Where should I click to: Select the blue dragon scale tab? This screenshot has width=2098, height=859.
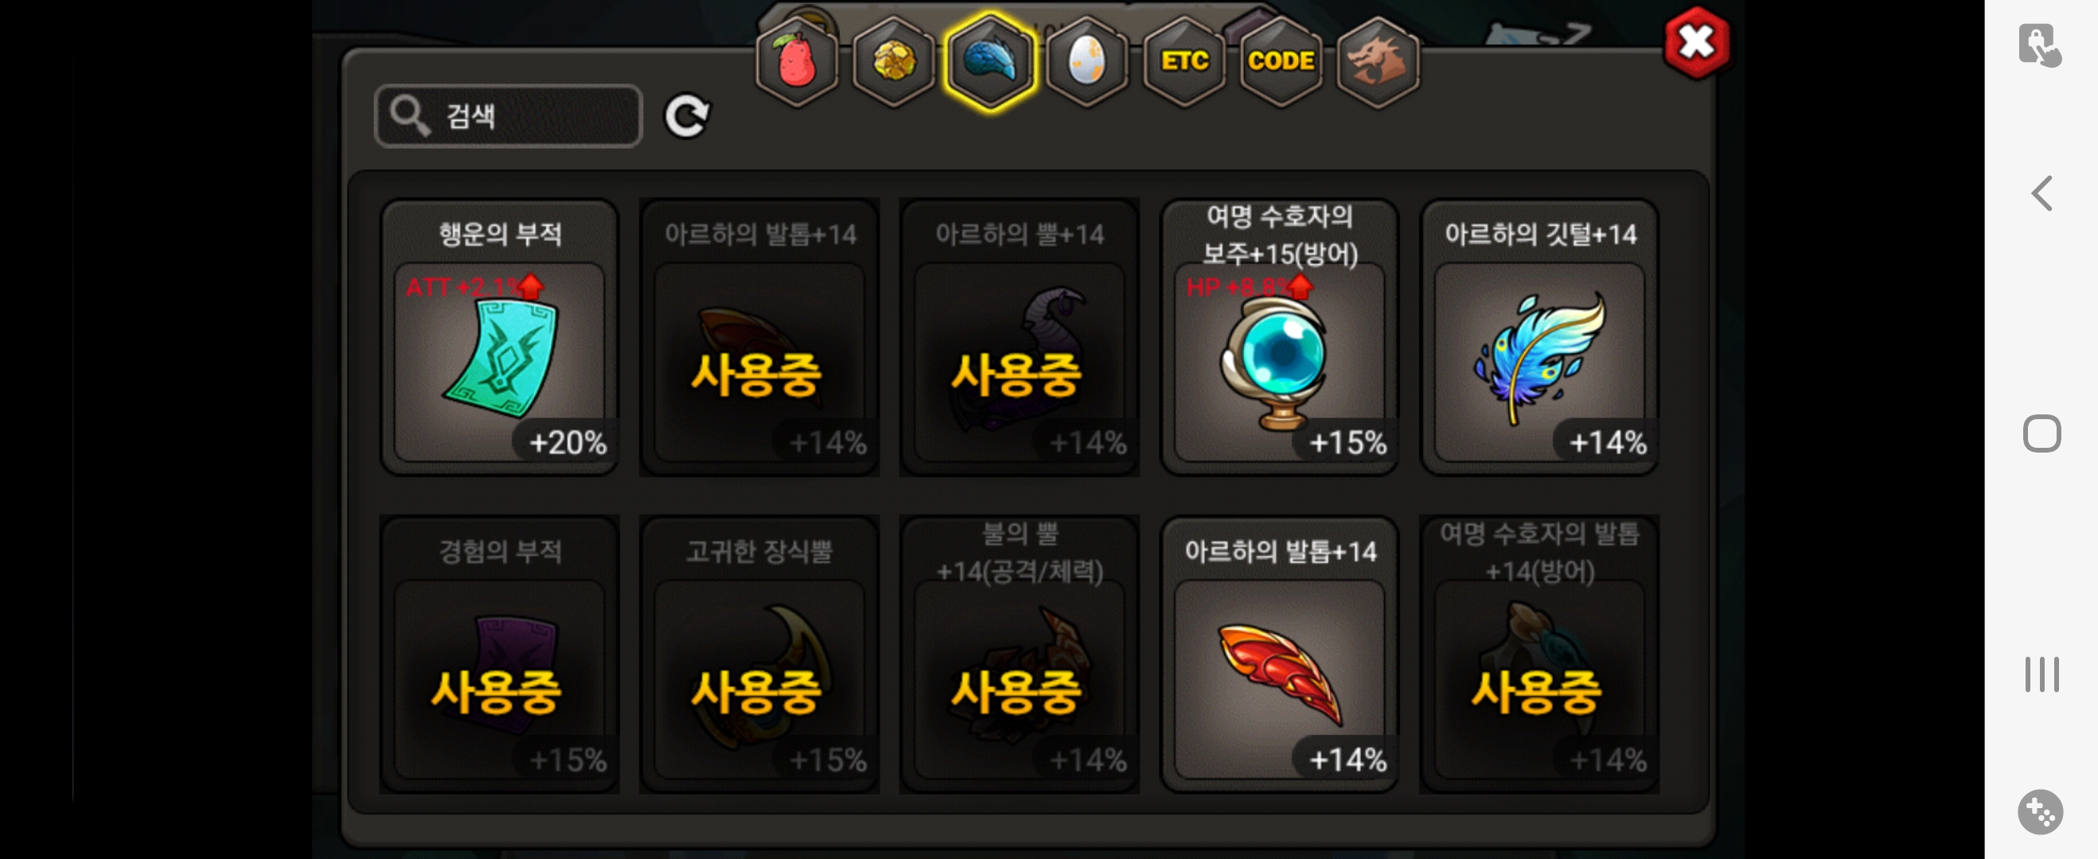990,62
